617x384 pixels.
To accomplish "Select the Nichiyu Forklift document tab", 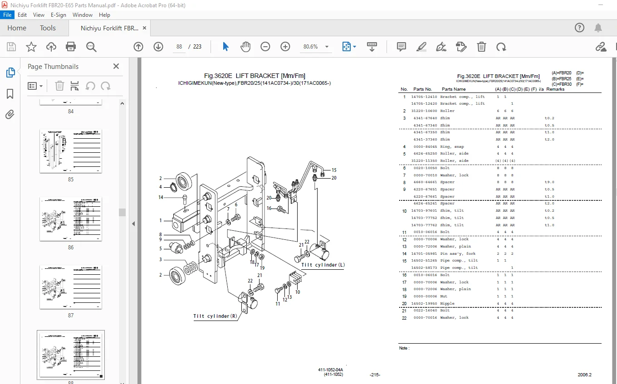I will pos(109,28).
